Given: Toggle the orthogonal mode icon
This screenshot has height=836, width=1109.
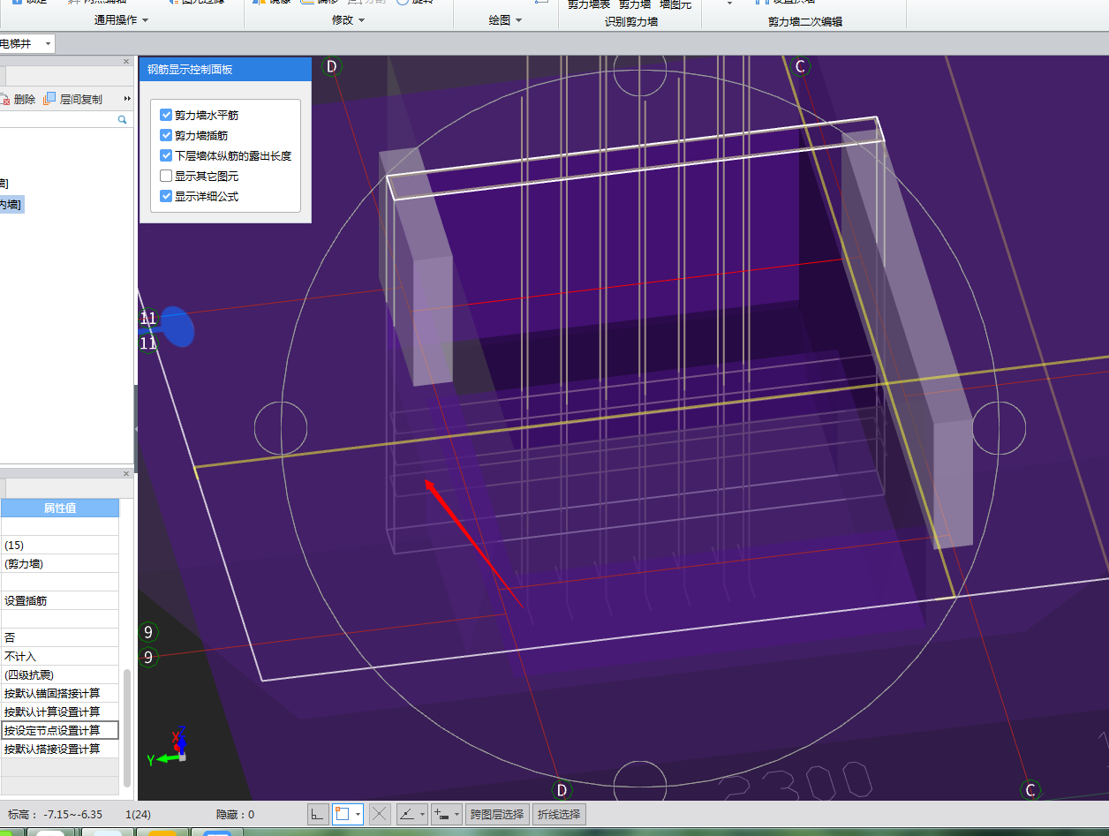Looking at the screenshot, I should tap(318, 814).
